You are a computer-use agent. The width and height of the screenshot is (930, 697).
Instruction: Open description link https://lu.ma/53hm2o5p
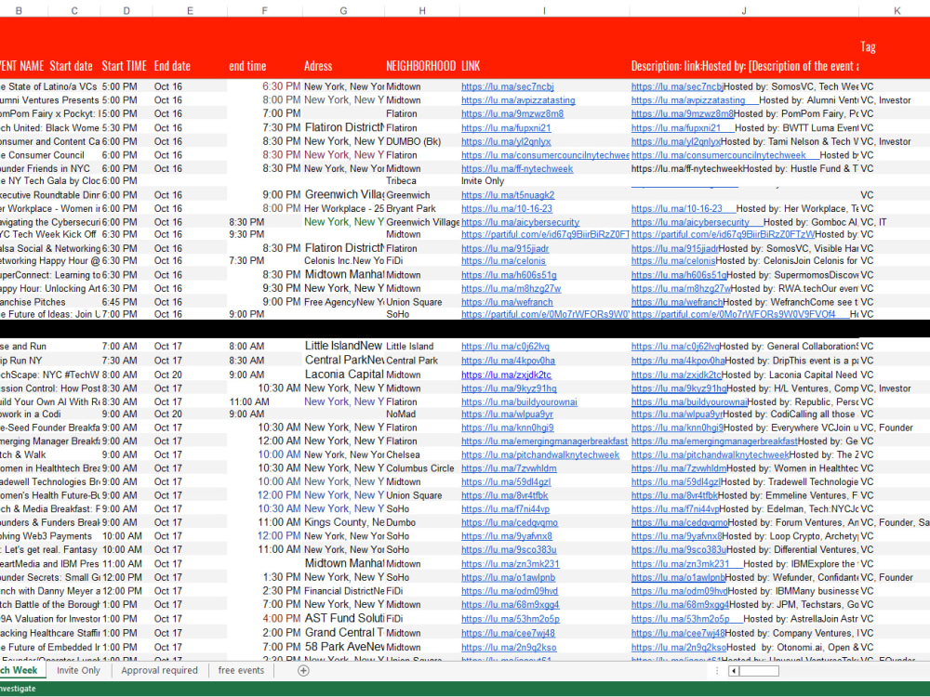coord(681,619)
